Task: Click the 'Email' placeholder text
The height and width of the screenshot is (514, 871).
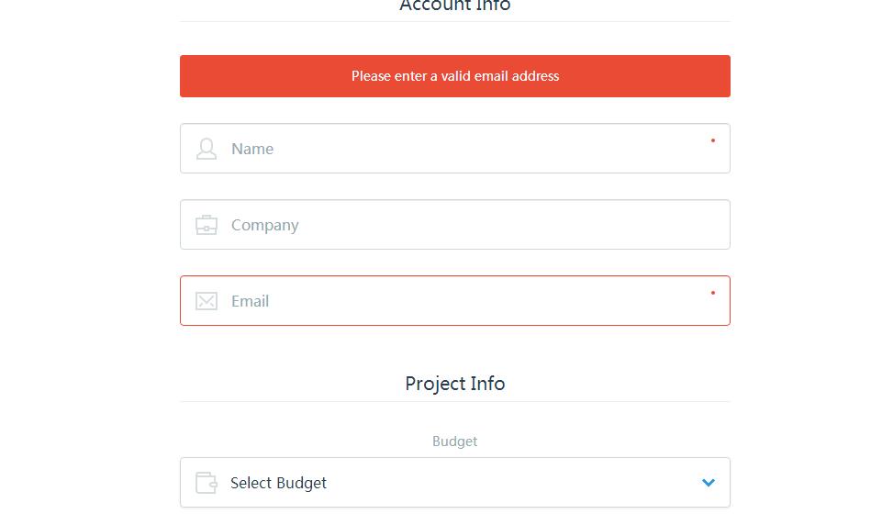Action: pyautogui.click(x=251, y=301)
